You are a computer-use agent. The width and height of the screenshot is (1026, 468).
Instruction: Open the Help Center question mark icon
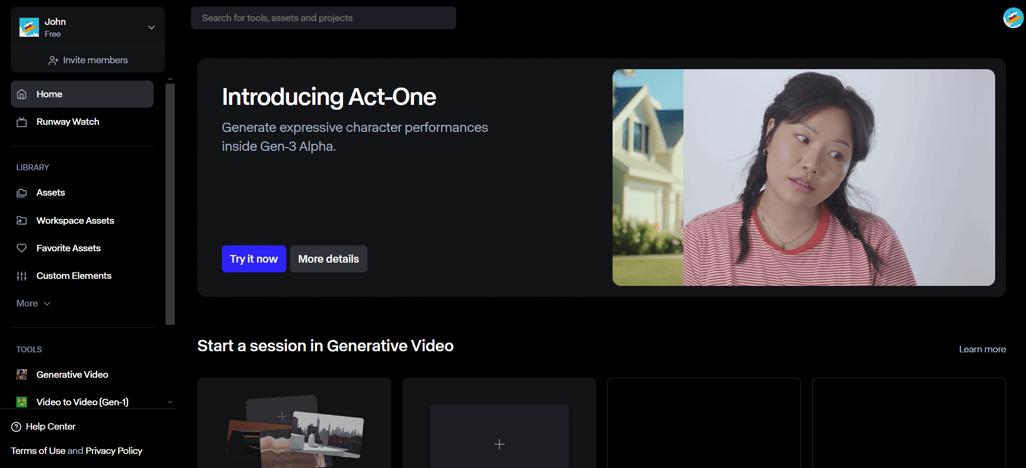[16, 427]
